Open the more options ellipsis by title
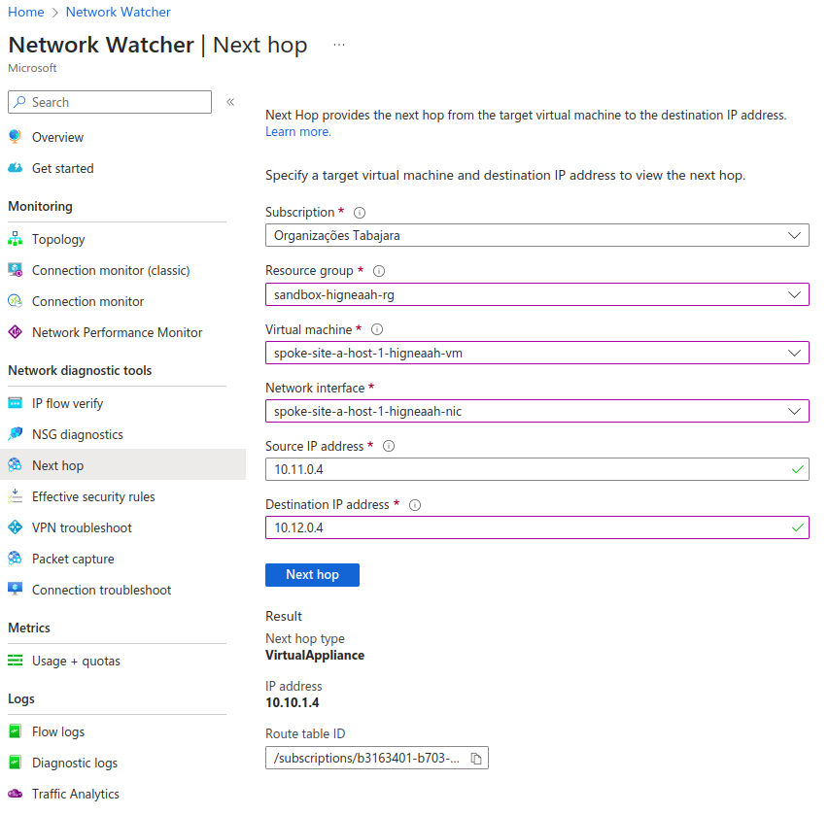Screen dimensions: 829x815 click(339, 45)
